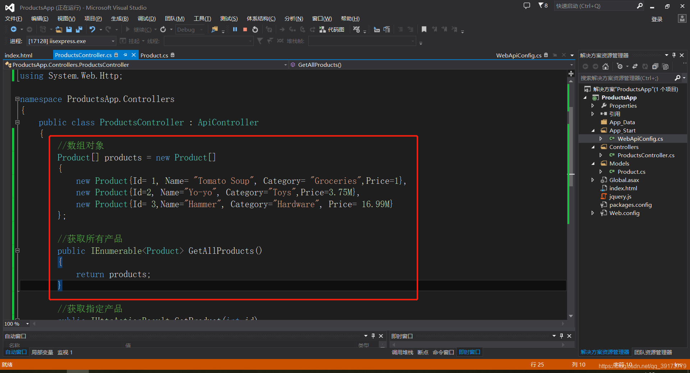Screen dimensions: 690x373
Task: Click the pending changes filter clock icon
Action: pyautogui.click(x=620, y=66)
